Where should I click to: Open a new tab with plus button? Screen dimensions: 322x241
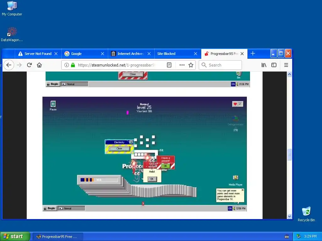coord(253,53)
